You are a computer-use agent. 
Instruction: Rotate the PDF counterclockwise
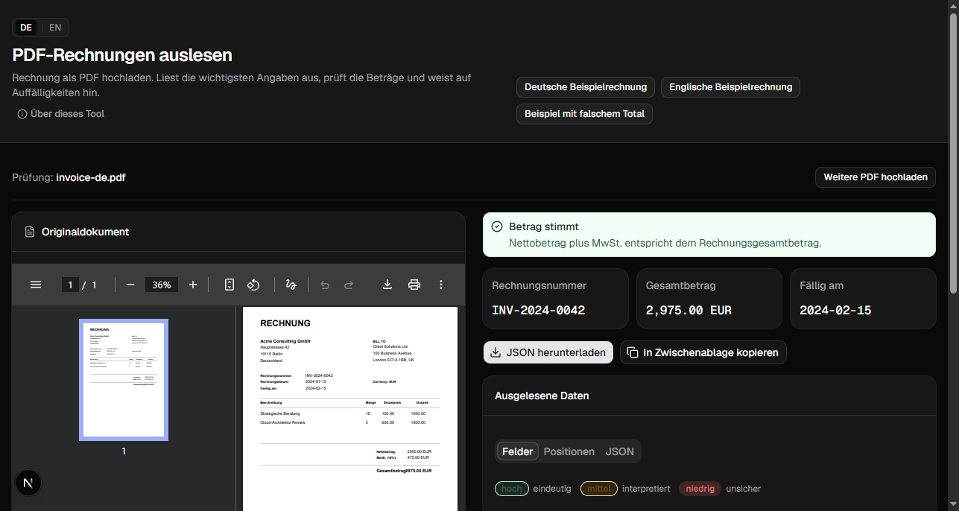tap(253, 285)
